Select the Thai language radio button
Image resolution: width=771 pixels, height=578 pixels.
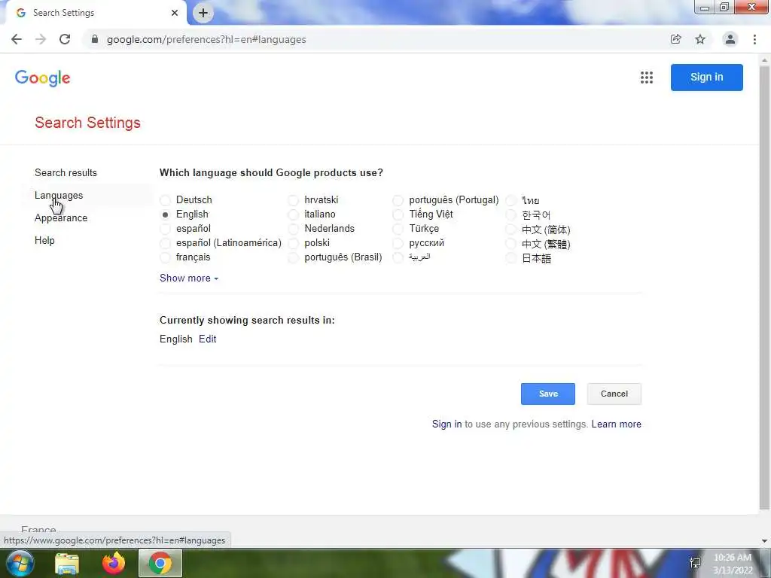511,200
